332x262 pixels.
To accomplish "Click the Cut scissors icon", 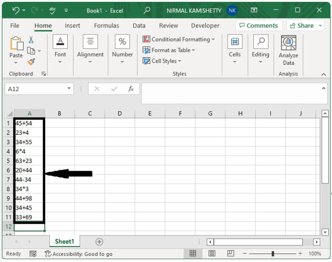I will (31, 40).
